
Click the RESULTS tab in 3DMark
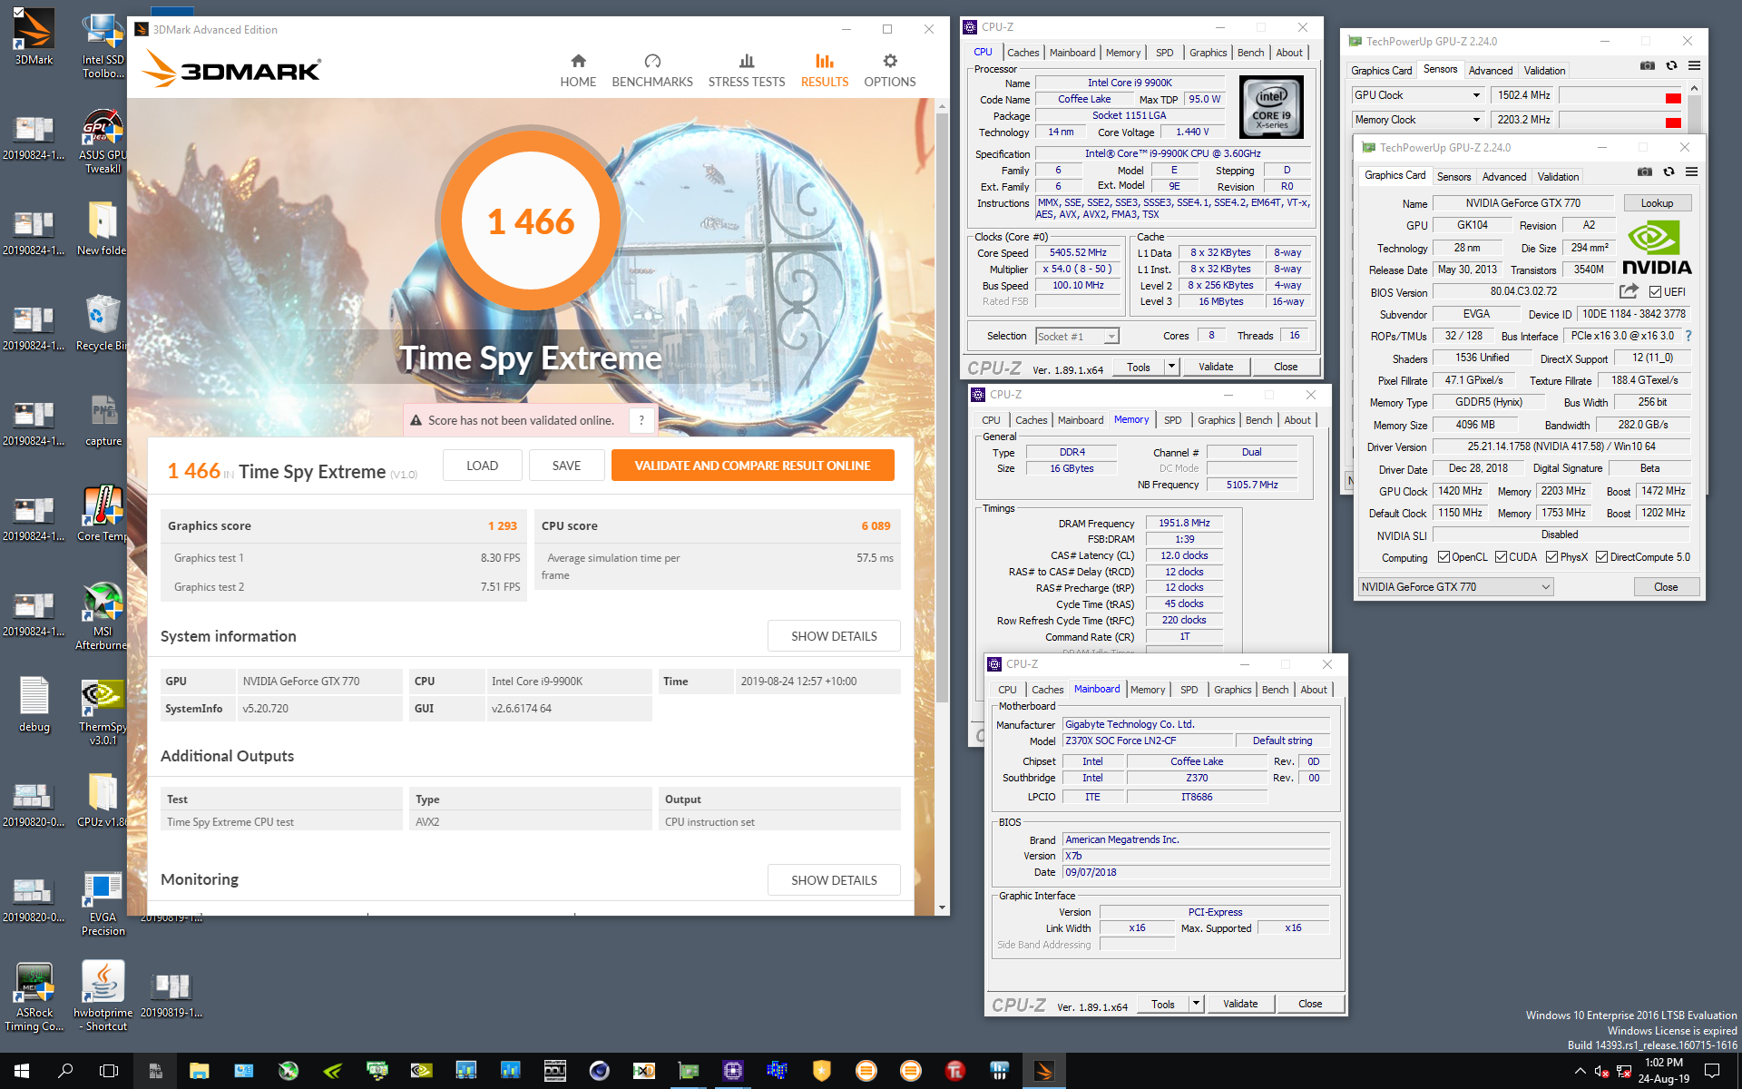(825, 70)
